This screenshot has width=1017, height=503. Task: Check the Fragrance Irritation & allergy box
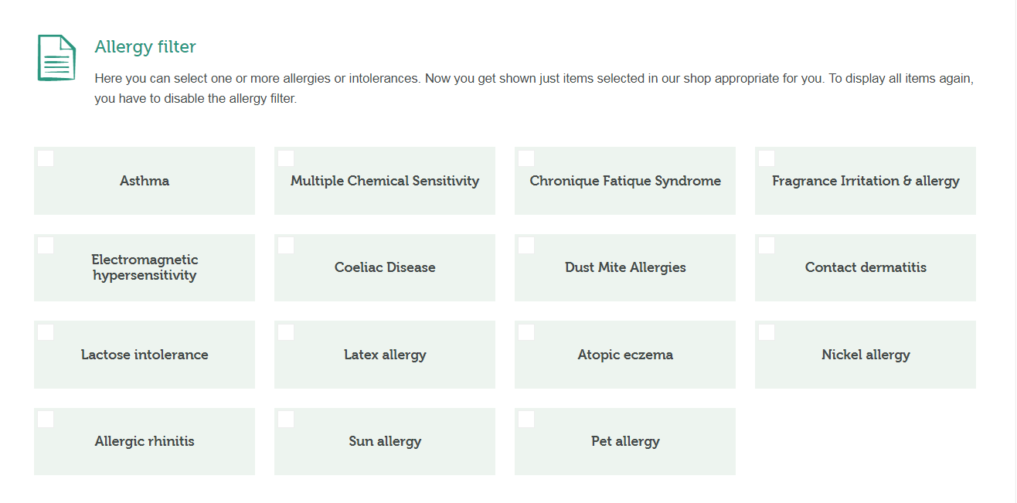767,158
